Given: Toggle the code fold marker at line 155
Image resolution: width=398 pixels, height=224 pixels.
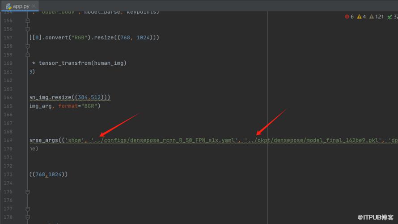Looking at the screenshot, I should pyautogui.click(x=28, y=21).
